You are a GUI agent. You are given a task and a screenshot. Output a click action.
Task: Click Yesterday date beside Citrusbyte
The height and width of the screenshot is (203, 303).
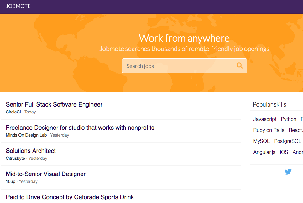point(38,159)
